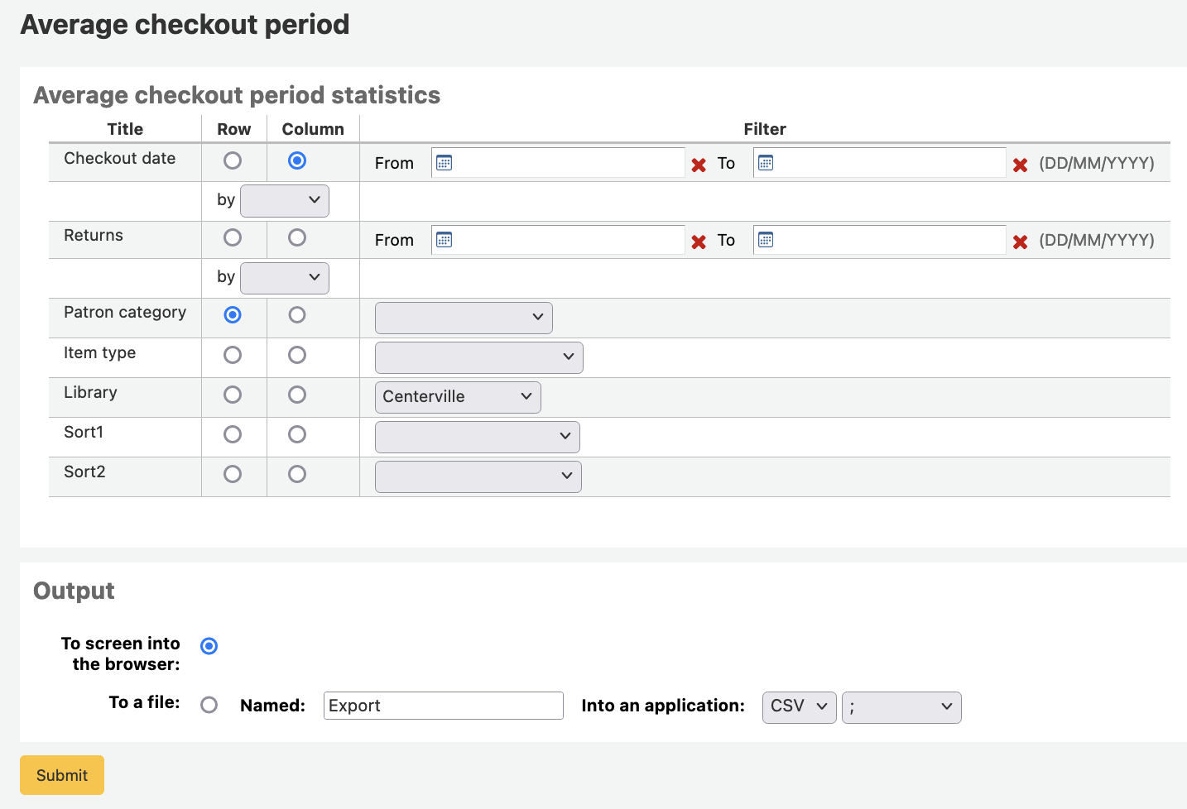Select Row radio for Patron category
Viewport: 1187px width, 809px height.
click(x=233, y=315)
